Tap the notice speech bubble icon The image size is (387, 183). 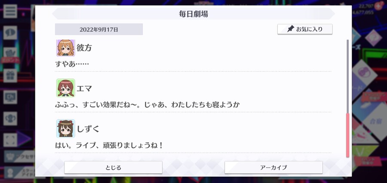coord(10,33)
